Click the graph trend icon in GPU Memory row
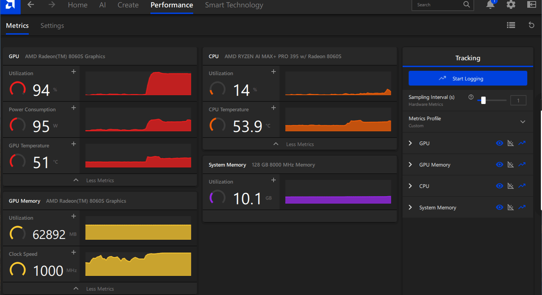Screen dimensions: 542x295 (522, 164)
